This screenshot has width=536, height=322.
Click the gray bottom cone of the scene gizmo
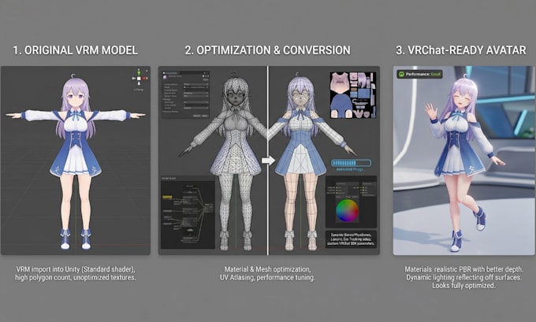139,83
